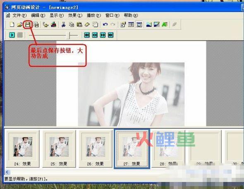
Task: Open a file with the folder icon
Action: pos(20,24)
